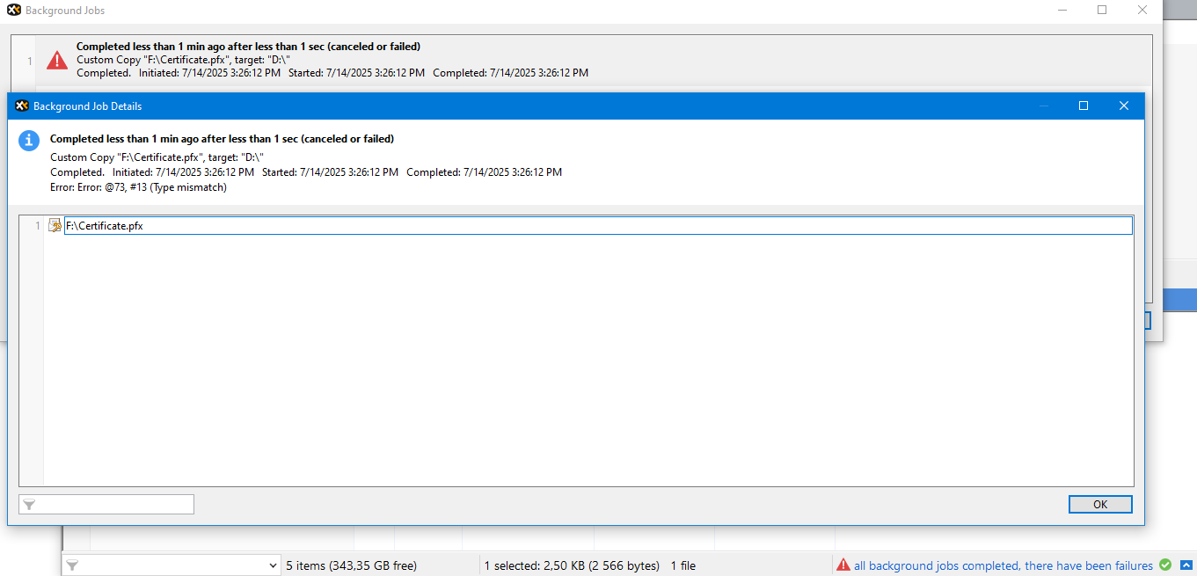Click the 5 items free space status section
Viewport: 1197px width, 576px height.
click(351, 565)
